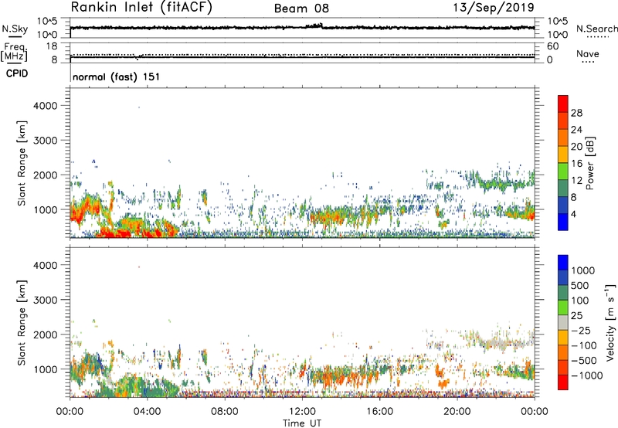Click the frequency trace dip near 03:30
The height and width of the screenshot is (428, 618).
(x=138, y=58)
